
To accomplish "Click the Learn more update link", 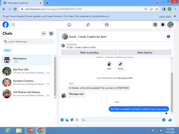I will [165, 16].
